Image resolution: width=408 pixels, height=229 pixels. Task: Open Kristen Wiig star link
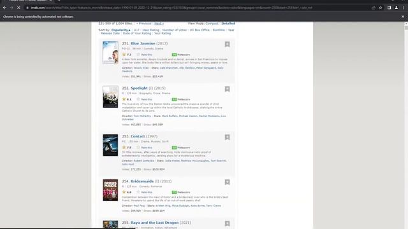[x=163, y=205]
